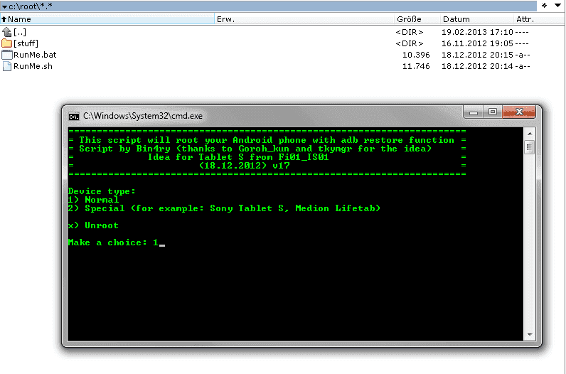Open the parent directory [..] icon
566x374 pixels.
pos(6,32)
